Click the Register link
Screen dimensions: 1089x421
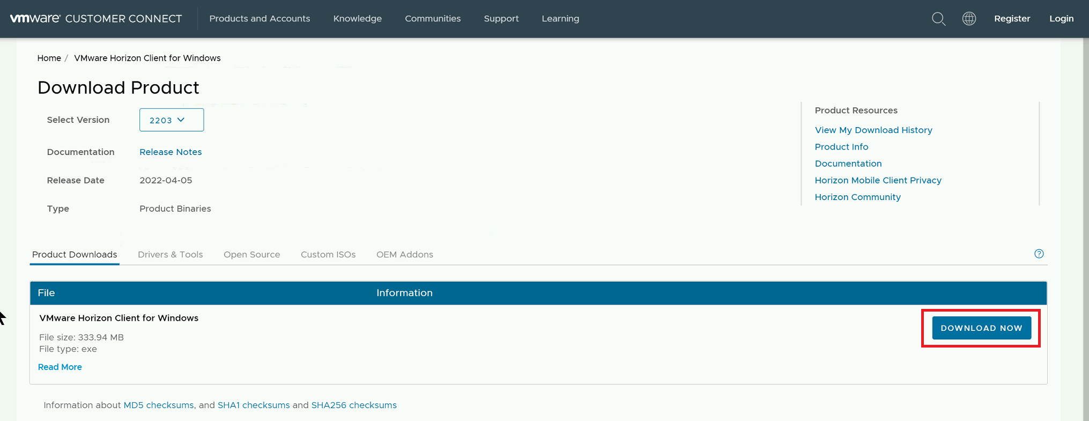click(x=1012, y=18)
